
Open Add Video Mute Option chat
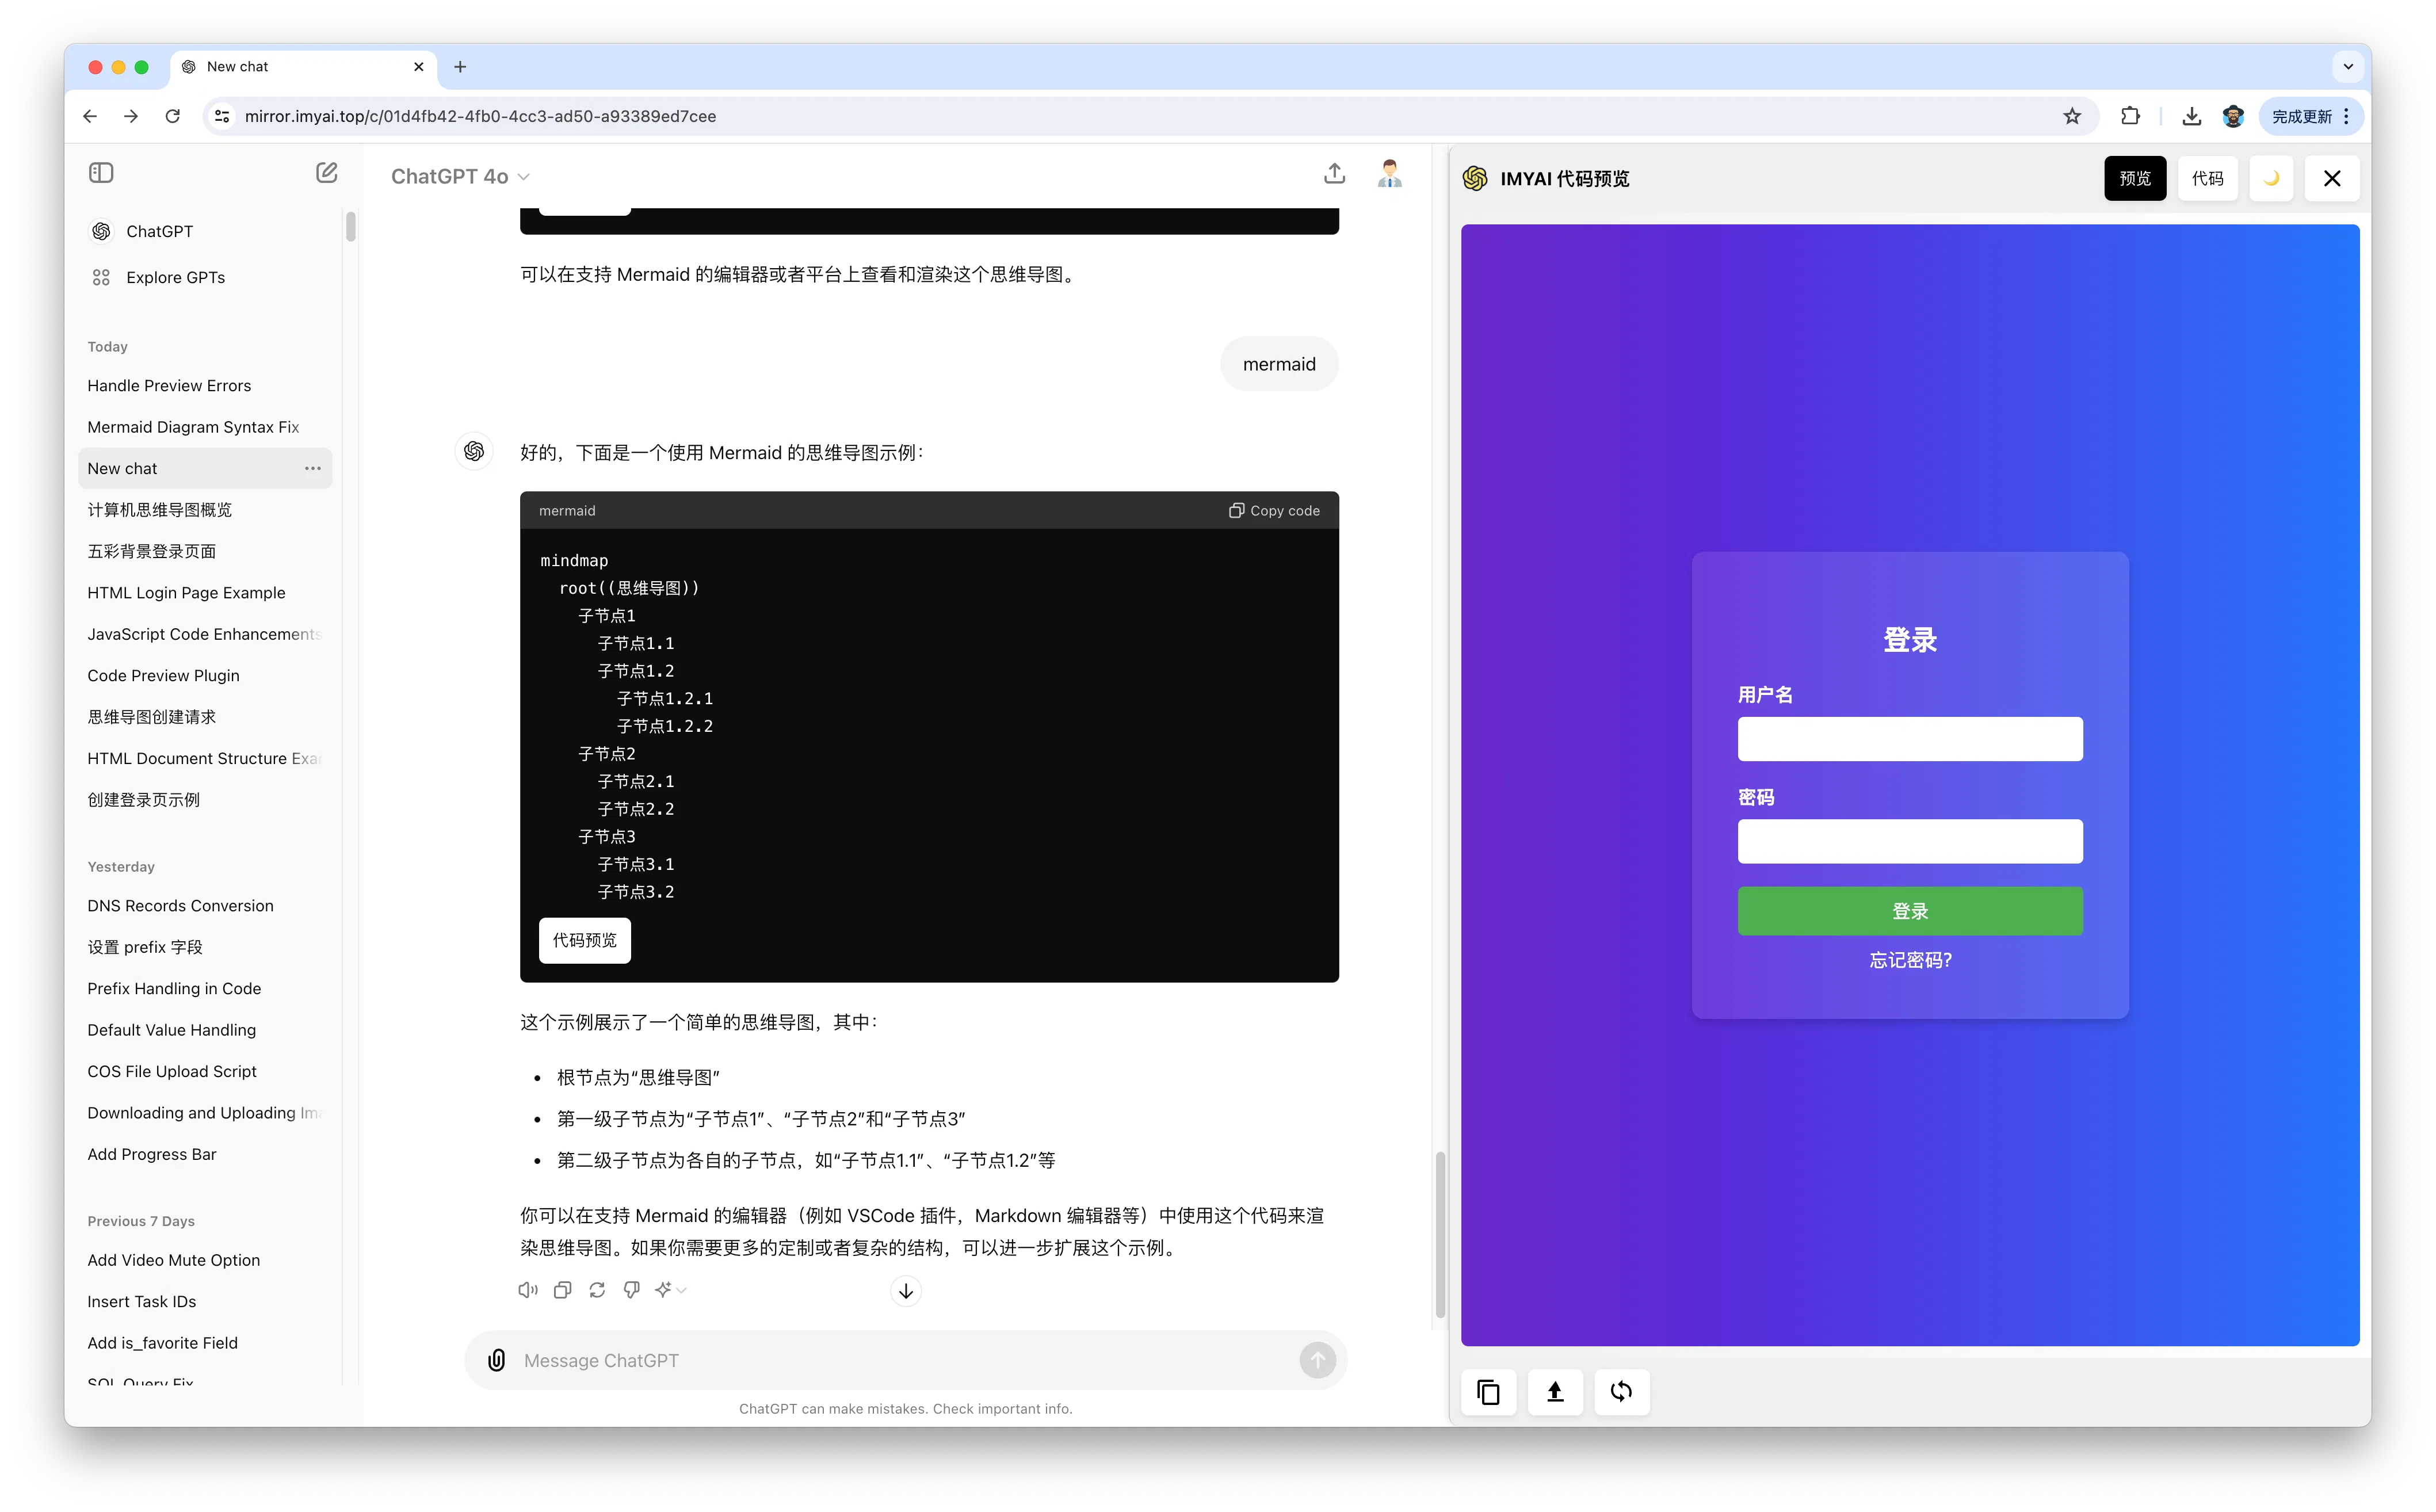[205, 1260]
